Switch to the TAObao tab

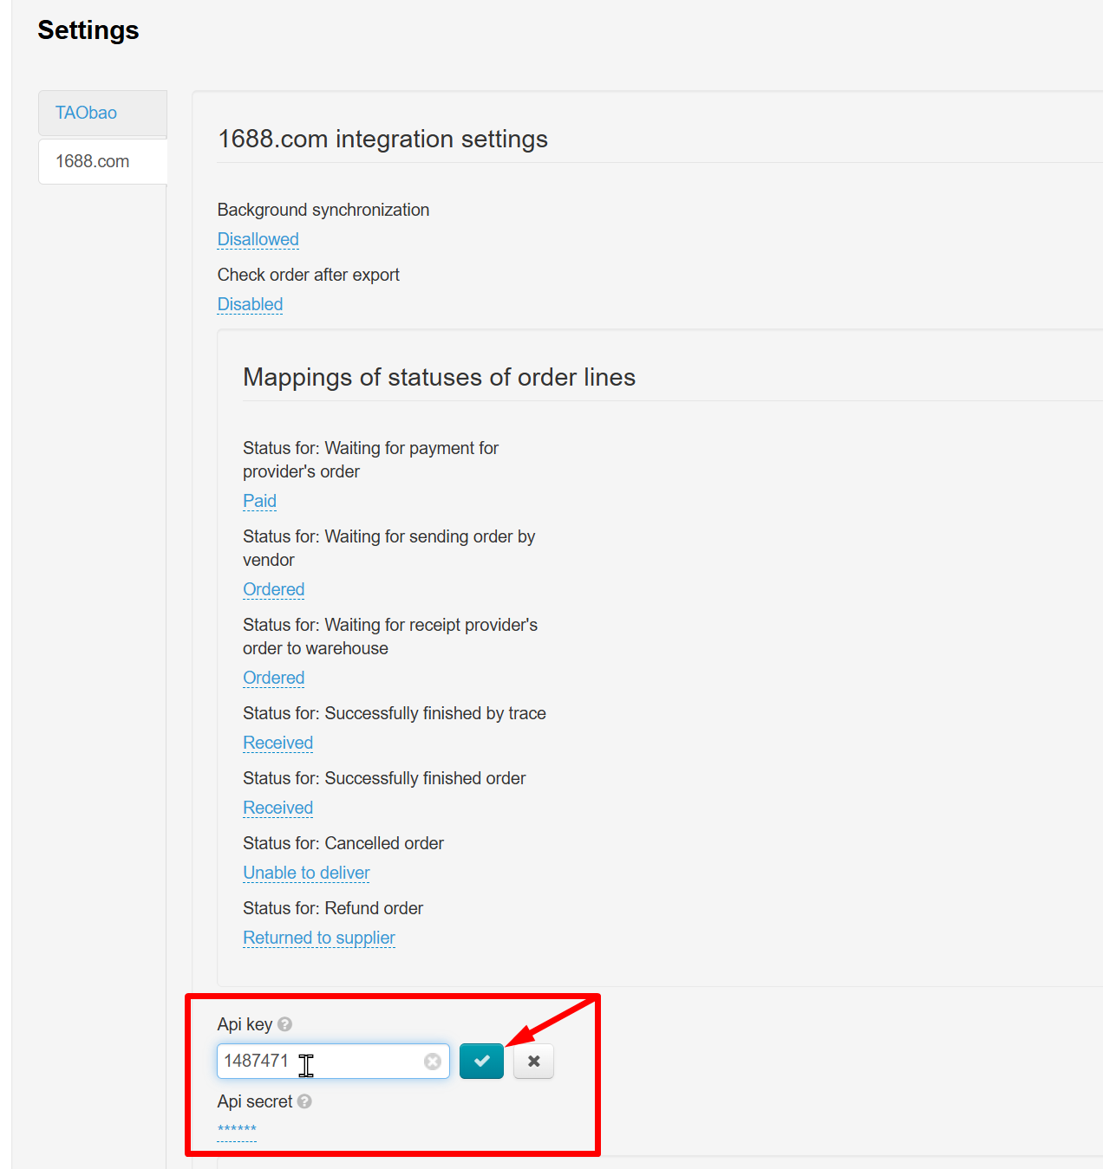(87, 113)
